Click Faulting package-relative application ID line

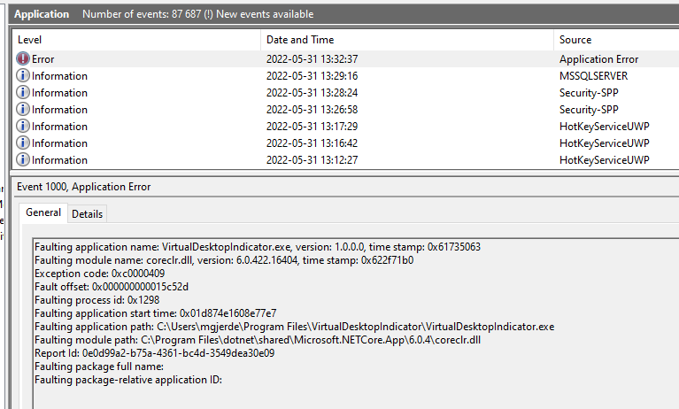(128, 380)
